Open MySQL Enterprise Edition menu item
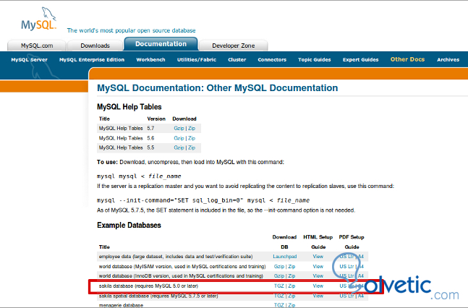Viewport: 468px width, 308px height. pos(92,60)
